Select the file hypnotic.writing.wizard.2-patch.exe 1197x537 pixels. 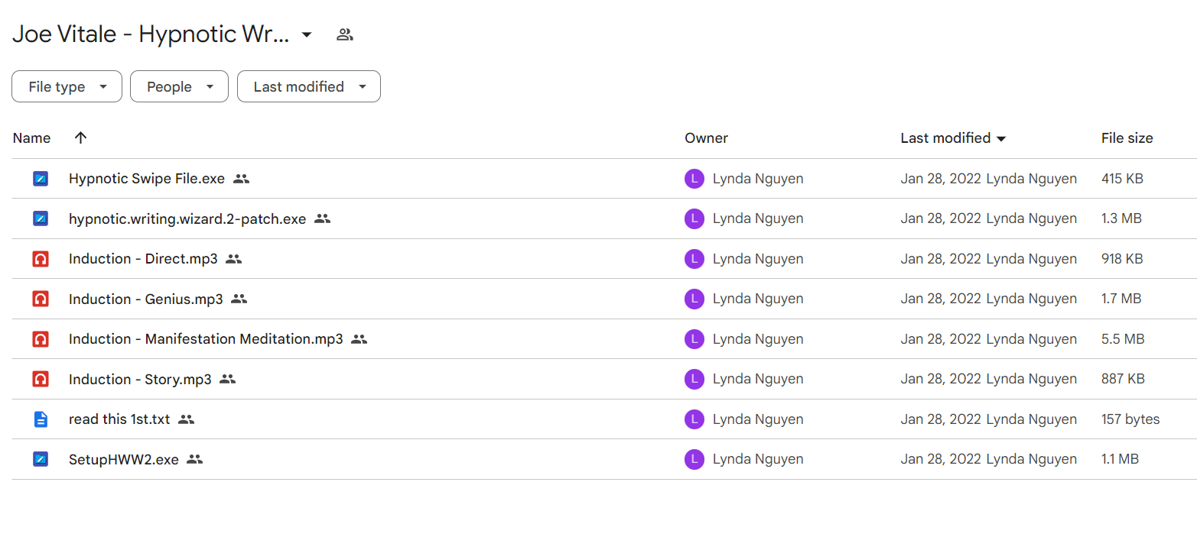tap(187, 218)
